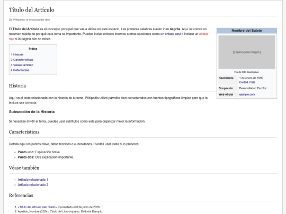The image size is (286, 214).
Task: Click the 'Índice' contents box title
Action: [33, 49]
